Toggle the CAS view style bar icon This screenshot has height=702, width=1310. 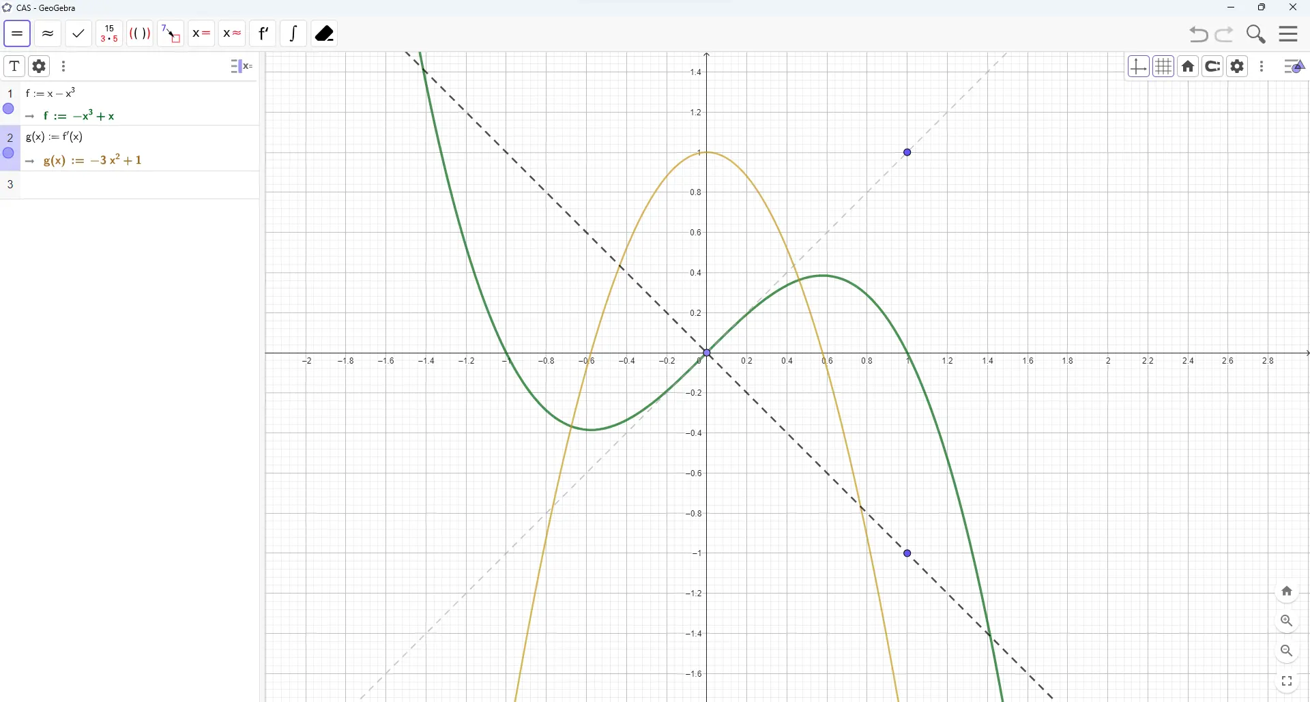pyautogui.click(x=242, y=66)
